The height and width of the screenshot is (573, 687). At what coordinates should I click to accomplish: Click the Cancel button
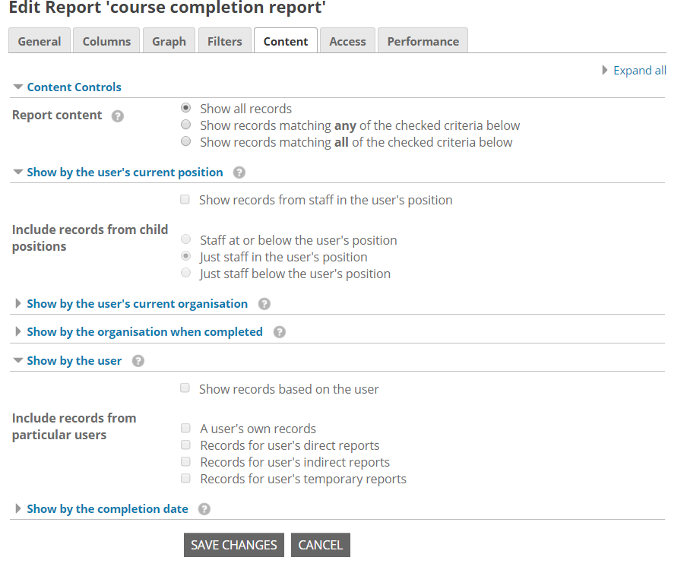coord(320,545)
